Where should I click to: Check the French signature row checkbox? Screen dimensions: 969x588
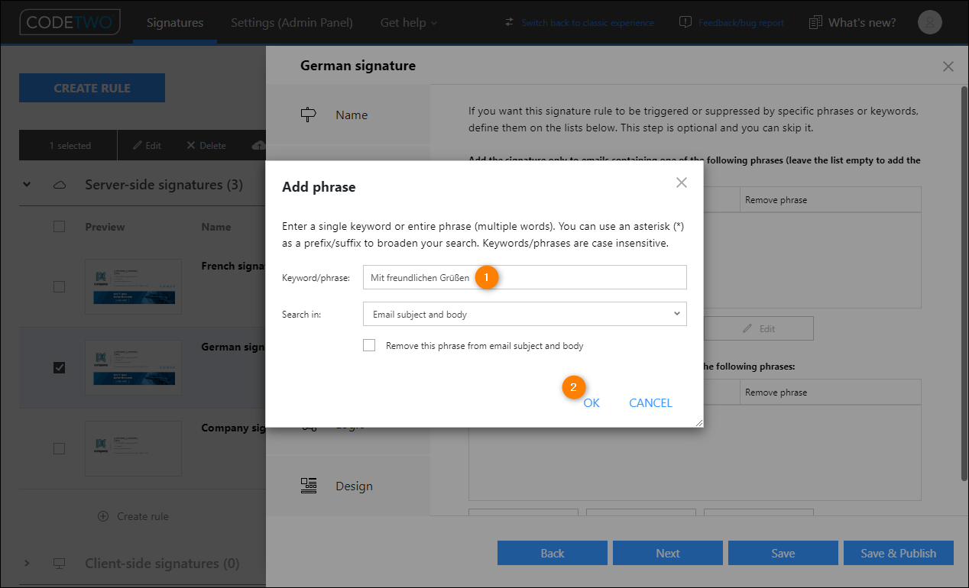[x=60, y=286]
